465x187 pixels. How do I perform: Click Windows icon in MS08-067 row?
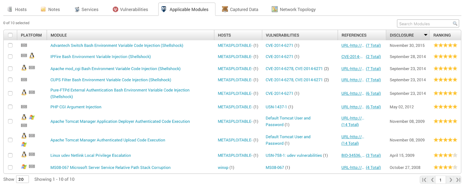24,167
